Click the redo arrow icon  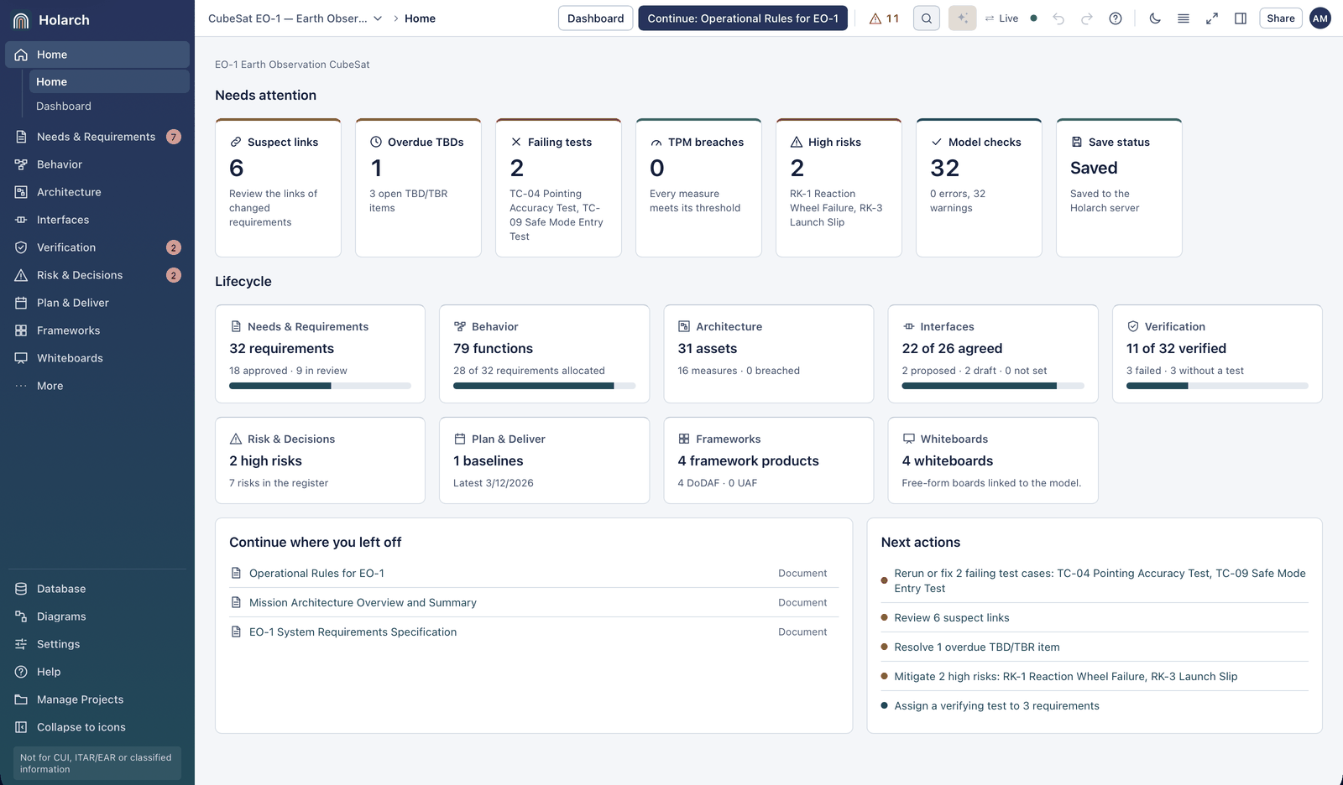tap(1087, 18)
